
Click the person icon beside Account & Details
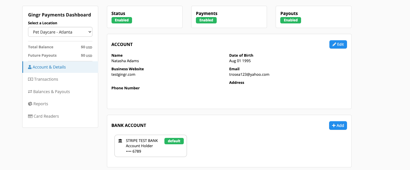coord(30,67)
